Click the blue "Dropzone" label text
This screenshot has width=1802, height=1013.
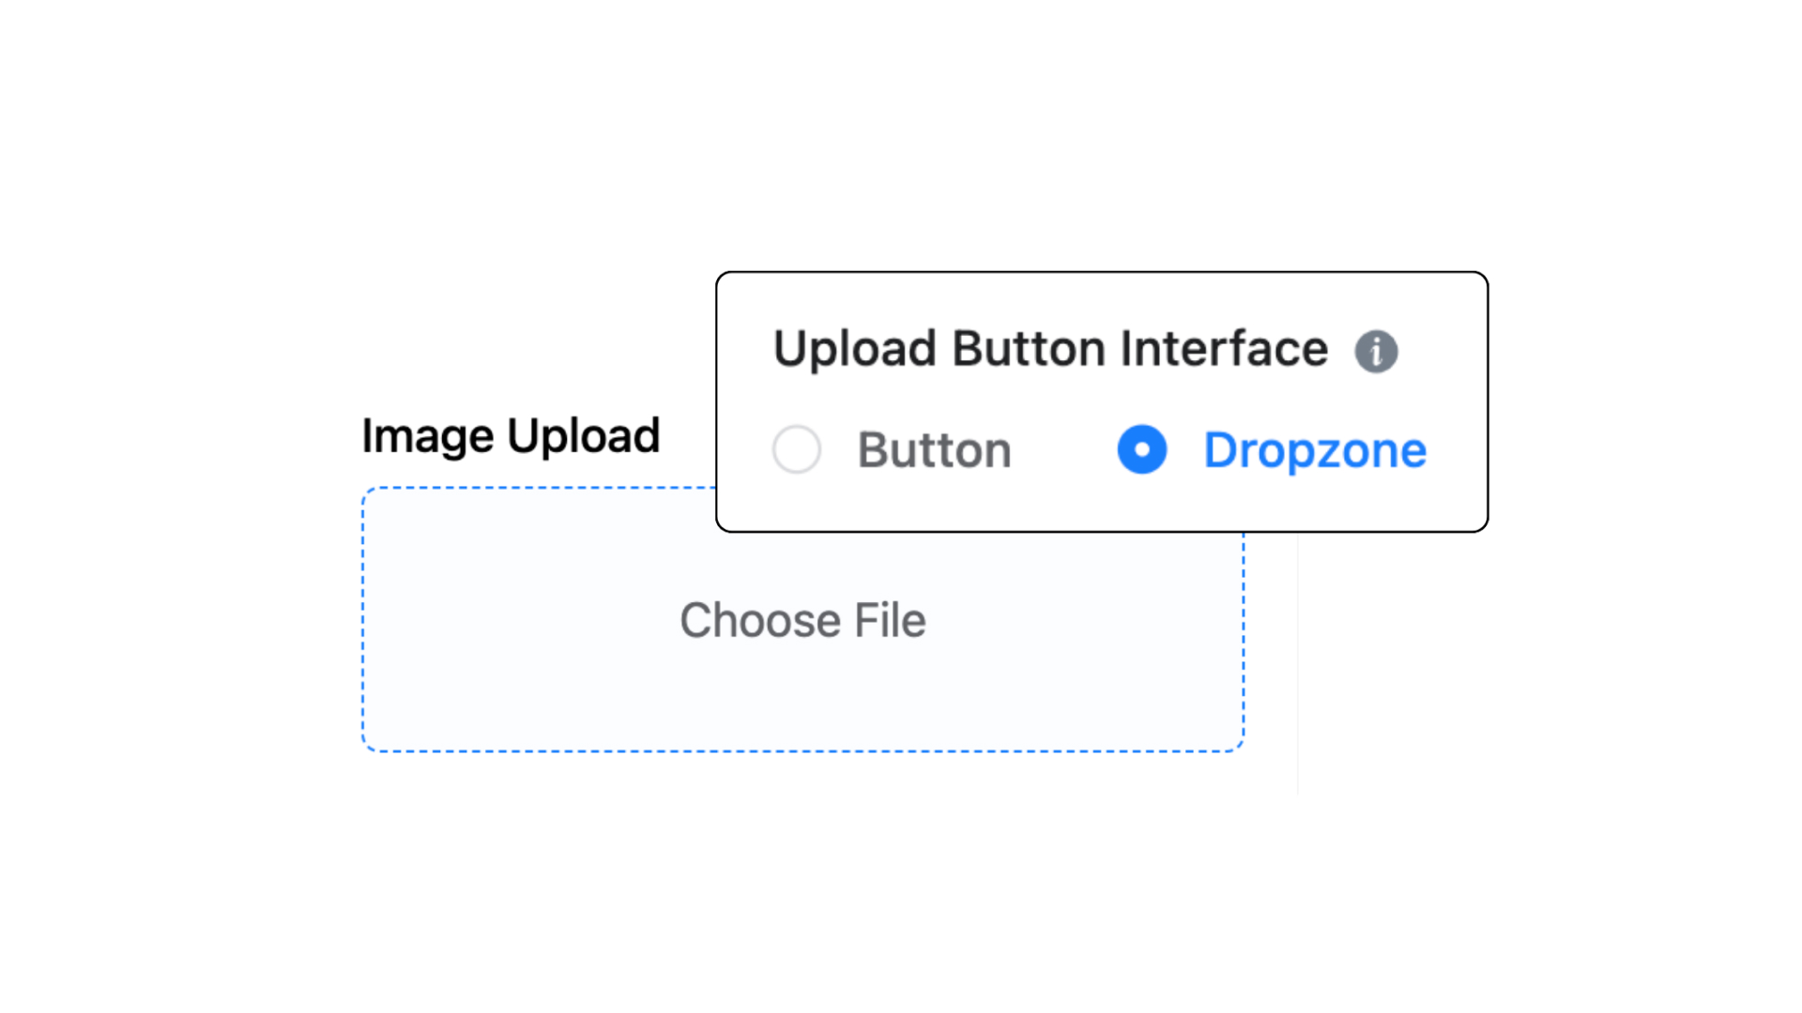(x=1315, y=450)
